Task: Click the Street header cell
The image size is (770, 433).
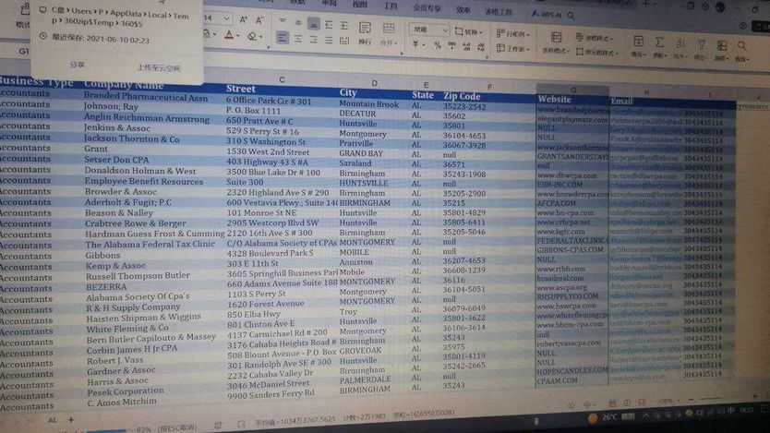Action: [241, 89]
